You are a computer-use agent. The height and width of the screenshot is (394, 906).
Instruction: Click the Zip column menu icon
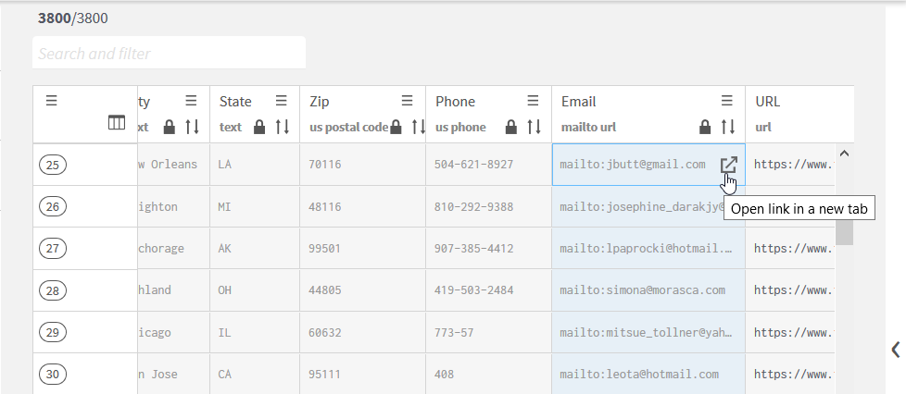pos(408,101)
